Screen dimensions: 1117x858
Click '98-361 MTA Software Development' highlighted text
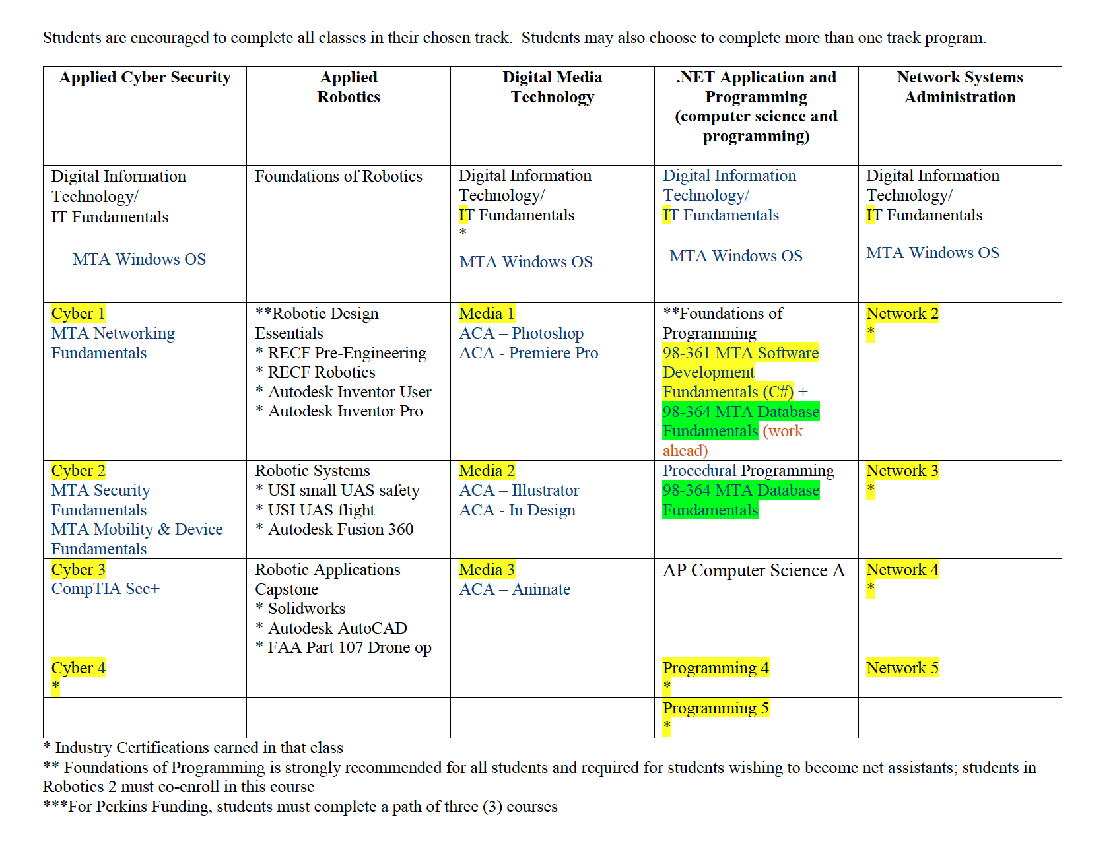click(741, 362)
